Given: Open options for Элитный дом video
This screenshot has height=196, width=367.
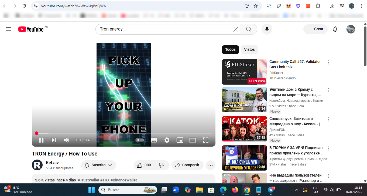Looking at the screenshot, I should (328, 90).
